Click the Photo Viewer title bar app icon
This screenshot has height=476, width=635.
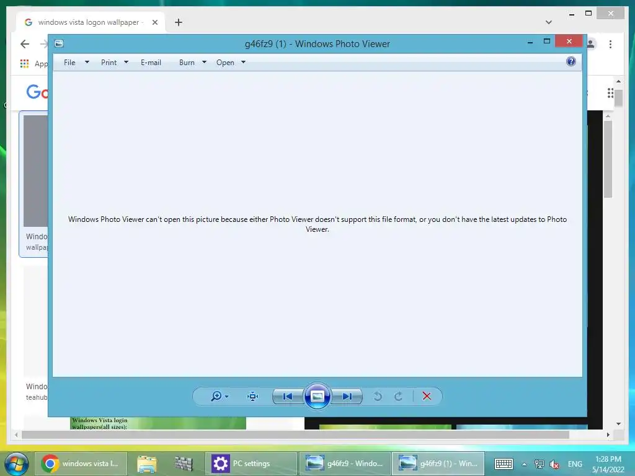click(x=59, y=43)
